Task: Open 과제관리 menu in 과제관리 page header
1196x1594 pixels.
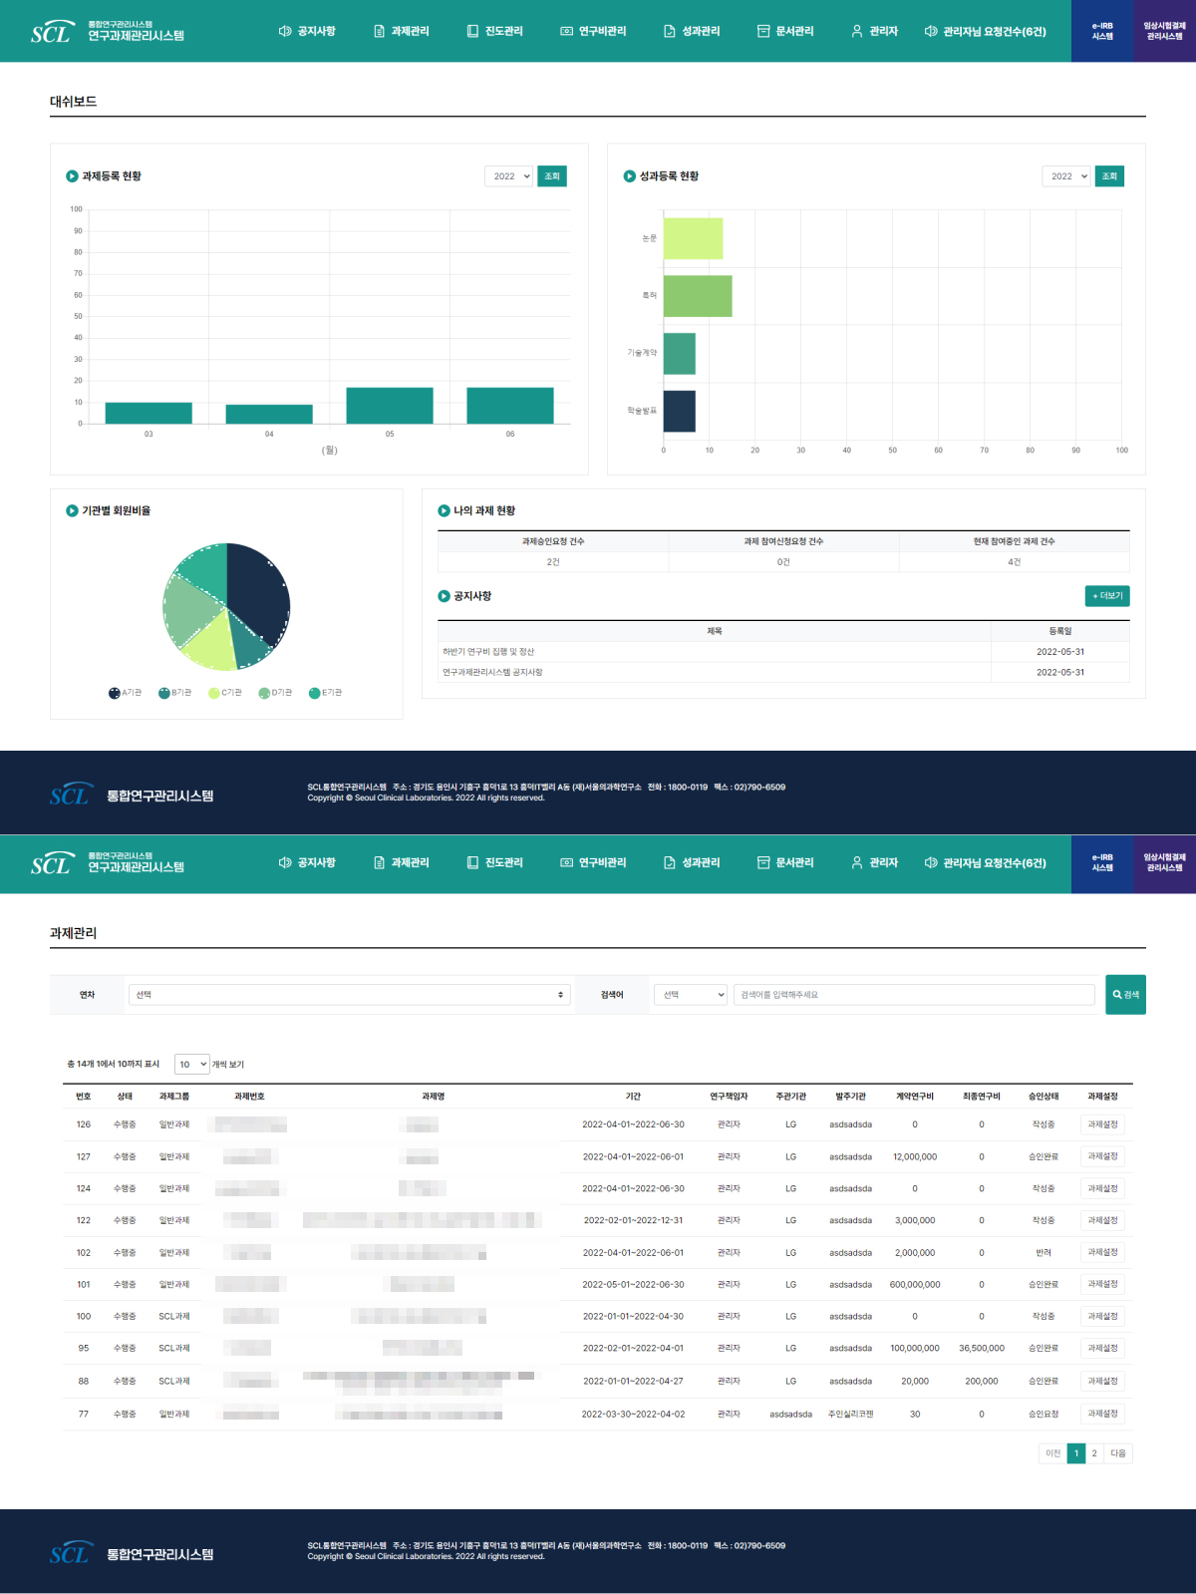Action: coord(401,862)
